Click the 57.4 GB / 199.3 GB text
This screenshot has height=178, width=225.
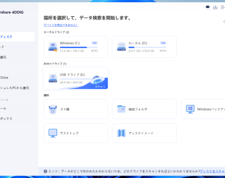click(72, 51)
